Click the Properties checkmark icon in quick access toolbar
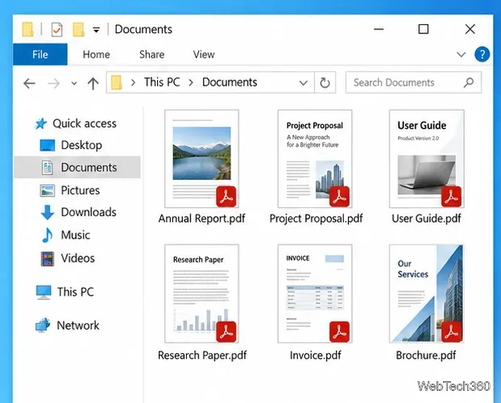 click(x=57, y=30)
